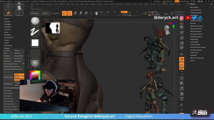Viewport: 214px width, 120px height.
Task: Open the Document menu
Action: (x=49, y=4)
